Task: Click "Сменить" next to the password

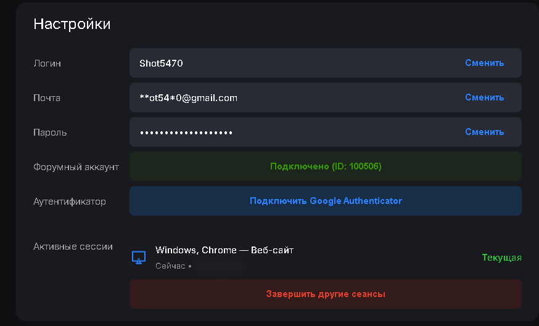Action: 484,132
